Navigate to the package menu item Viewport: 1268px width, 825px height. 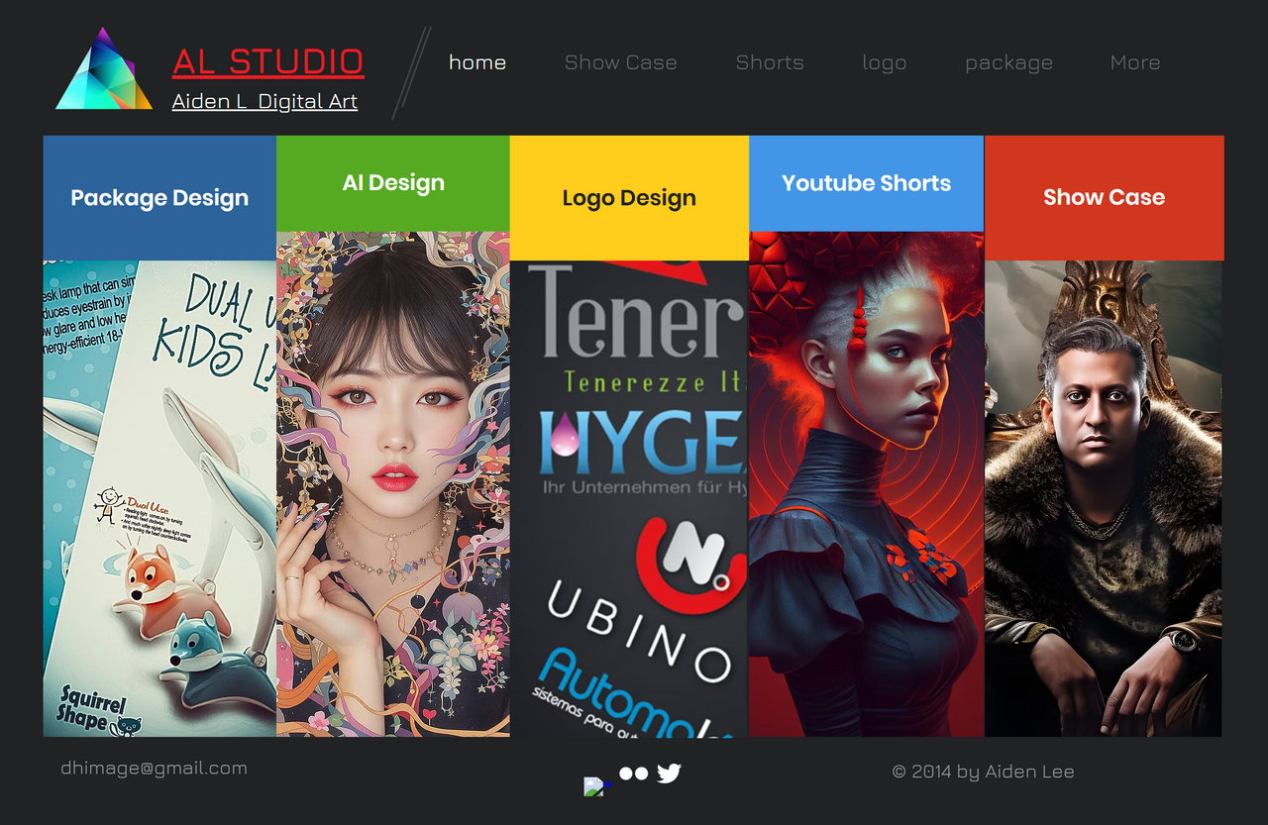click(1008, 62)
